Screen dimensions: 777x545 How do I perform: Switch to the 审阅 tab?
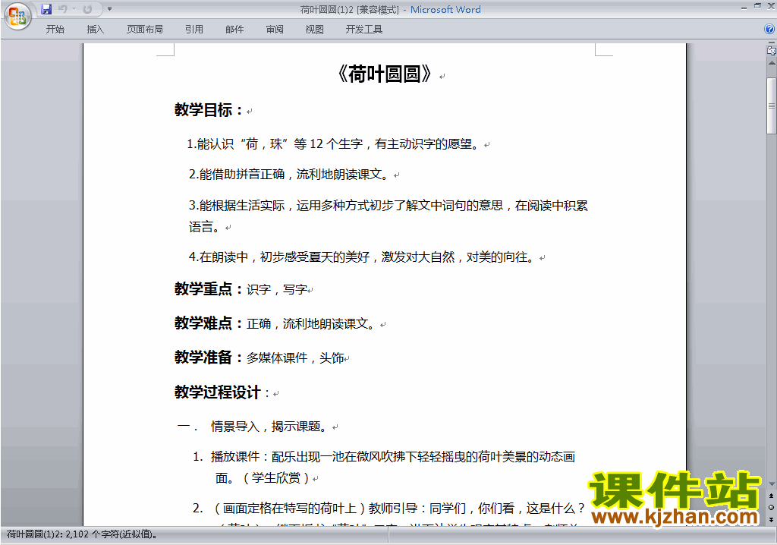275,30
